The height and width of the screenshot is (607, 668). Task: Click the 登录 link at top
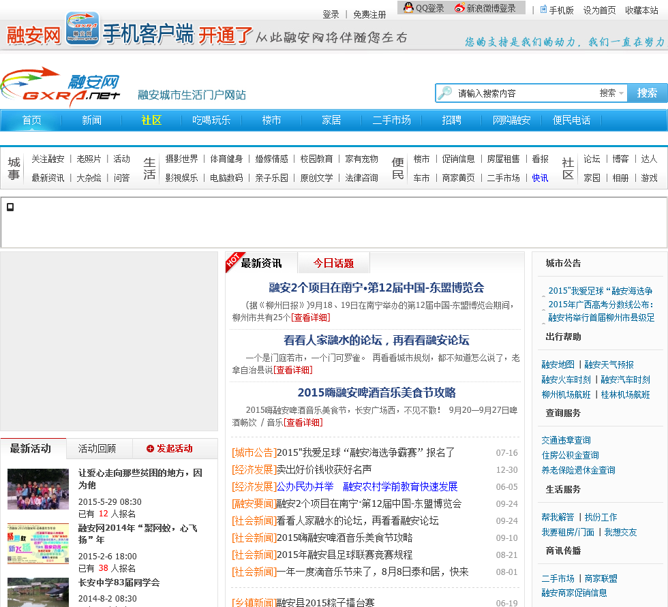click(331, 14)
